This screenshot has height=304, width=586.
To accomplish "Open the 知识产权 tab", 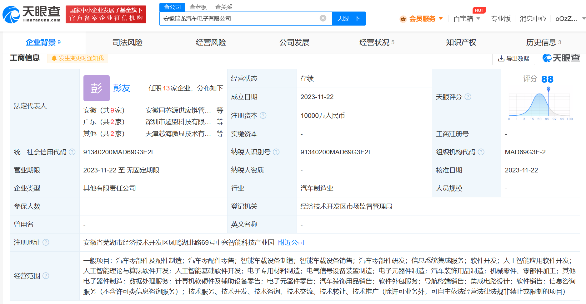I will coord(461,42).
